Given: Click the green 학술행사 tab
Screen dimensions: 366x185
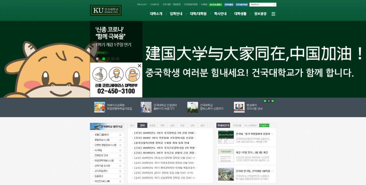Looking at the screenshot, I should [x=264, y=125].
